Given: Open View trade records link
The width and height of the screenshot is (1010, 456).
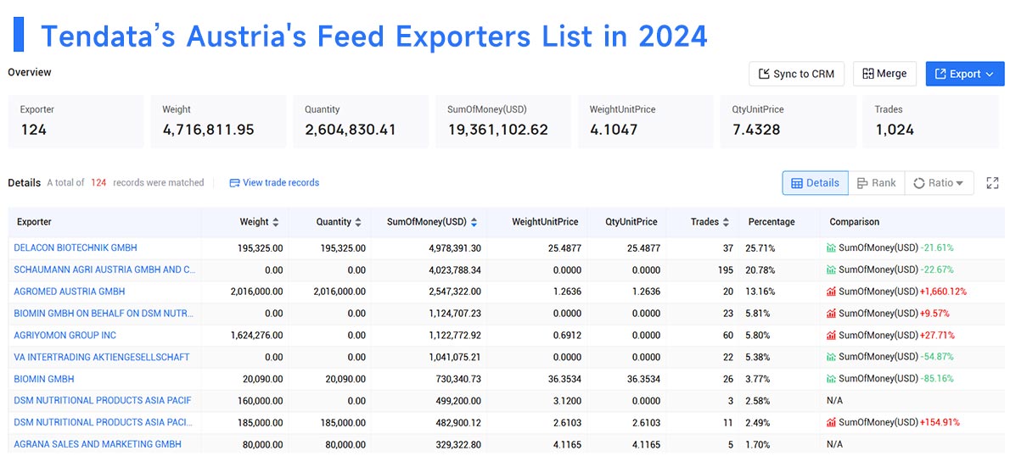Looking at the screenshot, I should pyautogui.click(x=274, y=183).
